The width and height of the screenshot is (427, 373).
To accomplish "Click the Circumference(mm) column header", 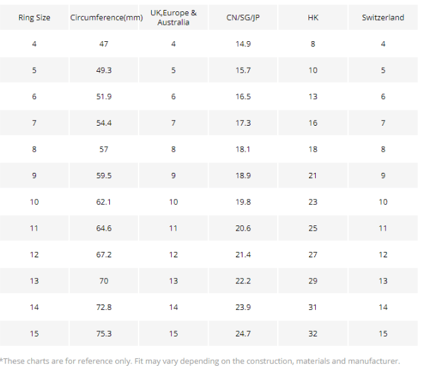I will point(107,18).
